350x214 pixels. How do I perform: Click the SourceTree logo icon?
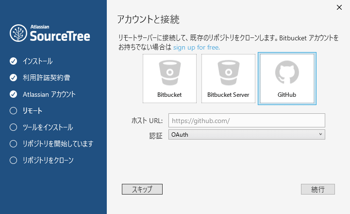click(18, 33)
